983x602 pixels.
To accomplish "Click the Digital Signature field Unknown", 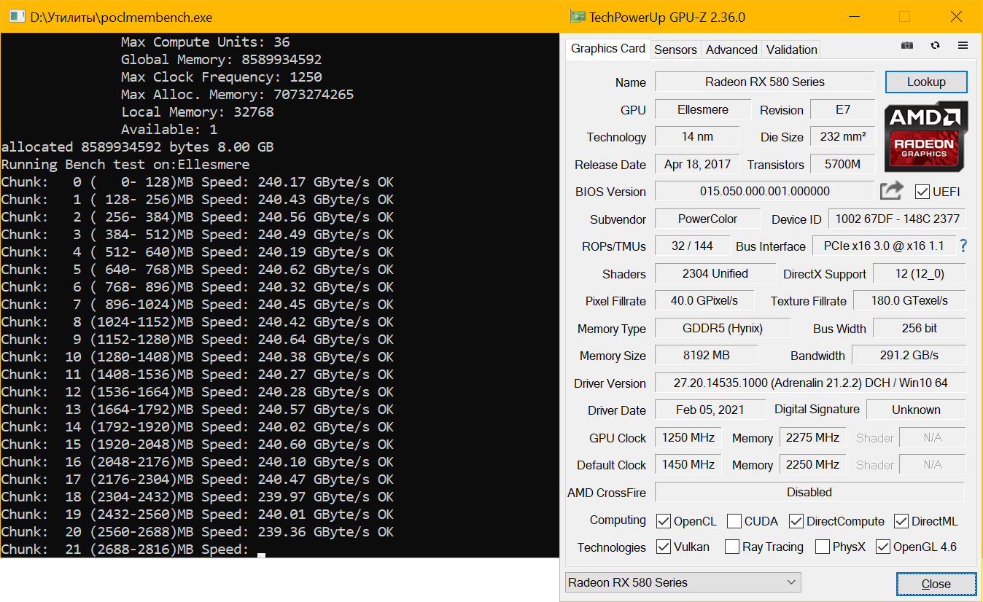I will pos(916,410).
